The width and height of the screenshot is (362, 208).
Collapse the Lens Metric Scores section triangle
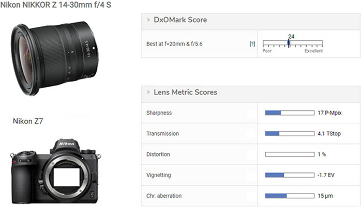point(148,93)
